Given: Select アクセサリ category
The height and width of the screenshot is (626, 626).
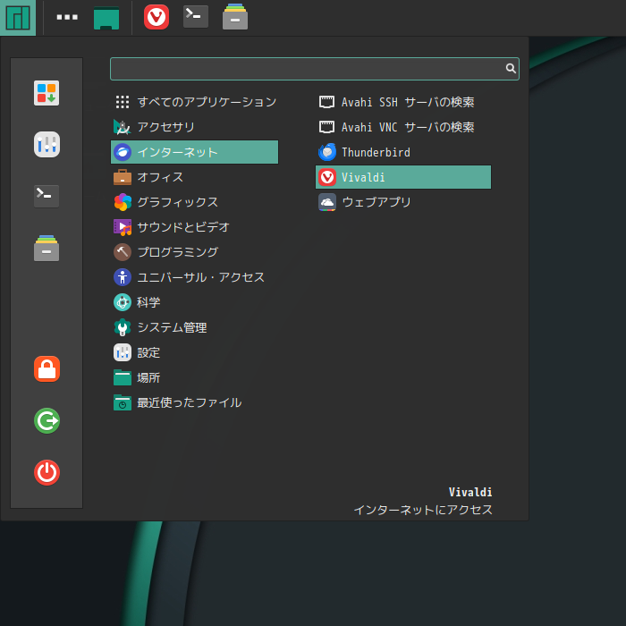Looking at the screenshot, I should pyautogui.click(x=194, y=127).
